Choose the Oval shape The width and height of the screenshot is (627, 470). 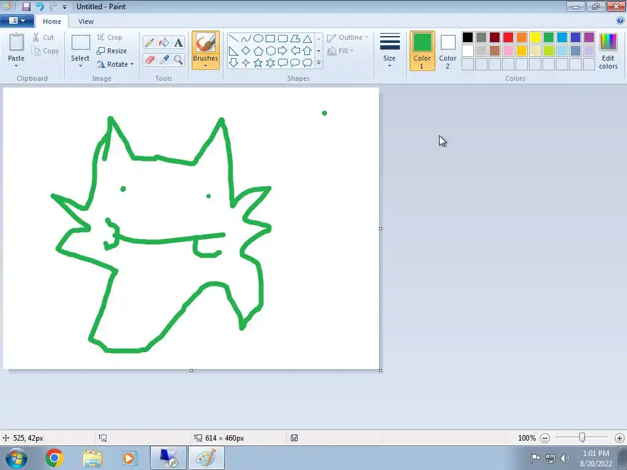[x=258, y=39]
